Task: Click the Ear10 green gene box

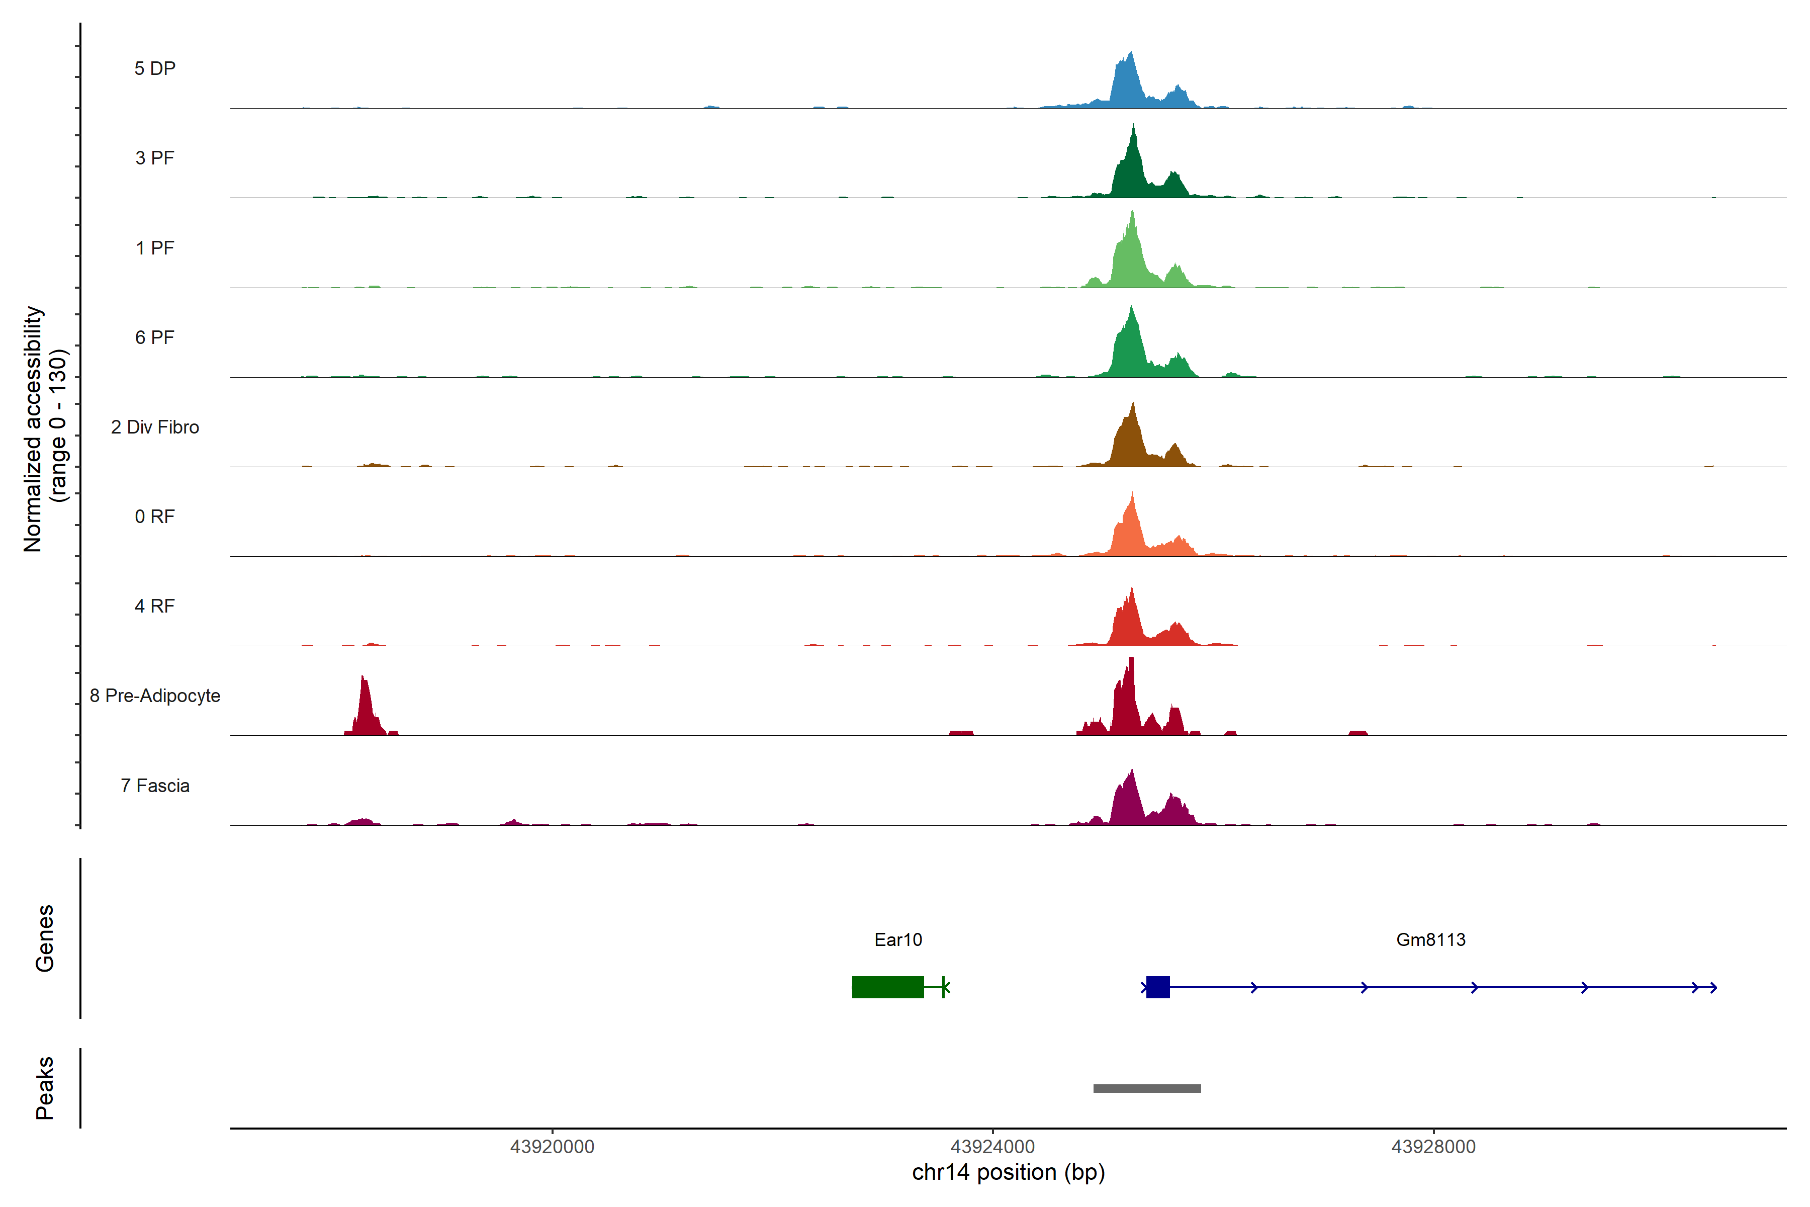Action: tap(887, 987)
